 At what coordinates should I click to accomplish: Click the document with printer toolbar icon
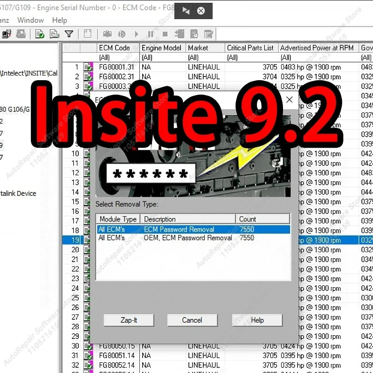click(54, 34)
